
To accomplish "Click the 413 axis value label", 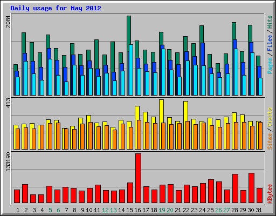I will point(8,103).
